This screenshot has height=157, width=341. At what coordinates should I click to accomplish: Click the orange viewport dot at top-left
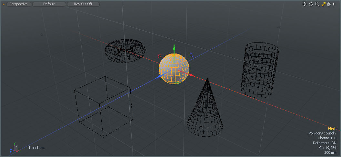click(x=4, y=4)
